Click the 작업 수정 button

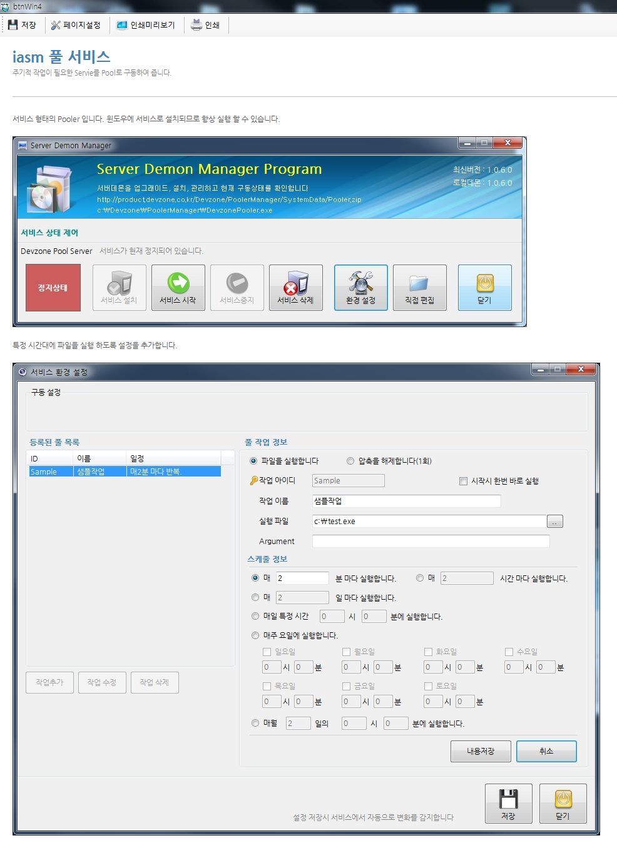pos(102,682)
